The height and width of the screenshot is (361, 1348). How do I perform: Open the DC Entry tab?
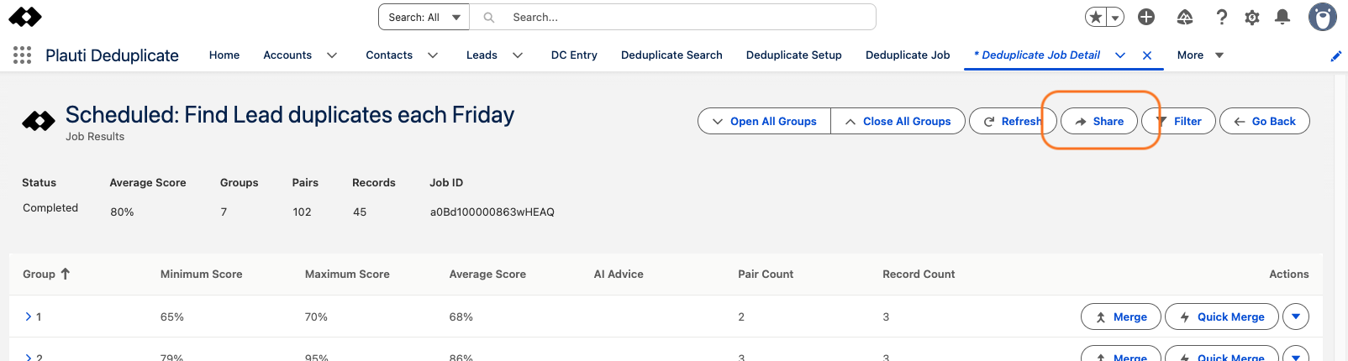tap(574, 55)
